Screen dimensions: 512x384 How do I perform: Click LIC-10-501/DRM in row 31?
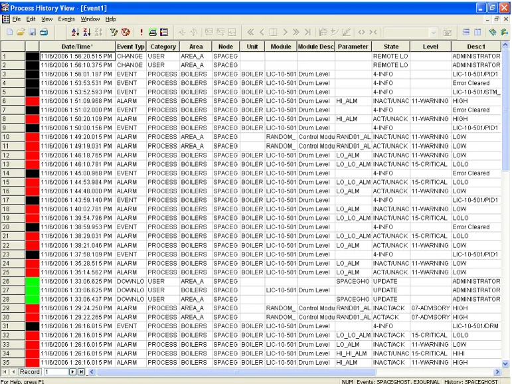(475, 326)
